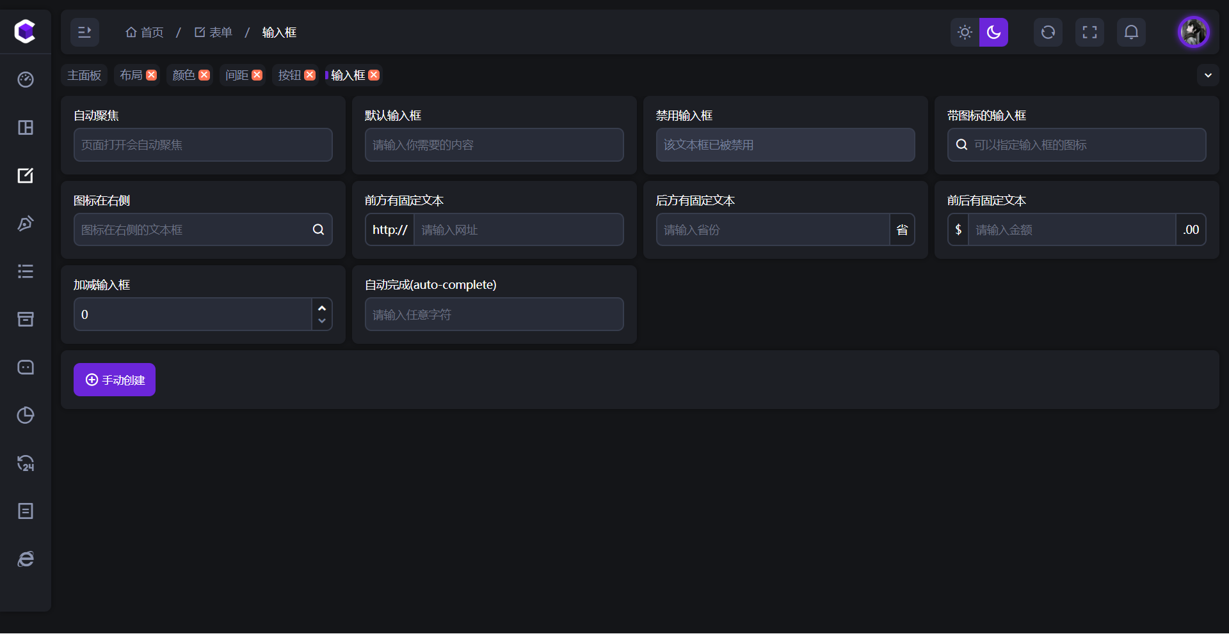Click the disabled 该文本框已被禁用 input
1229x634 pixels.
click(785, 145)
